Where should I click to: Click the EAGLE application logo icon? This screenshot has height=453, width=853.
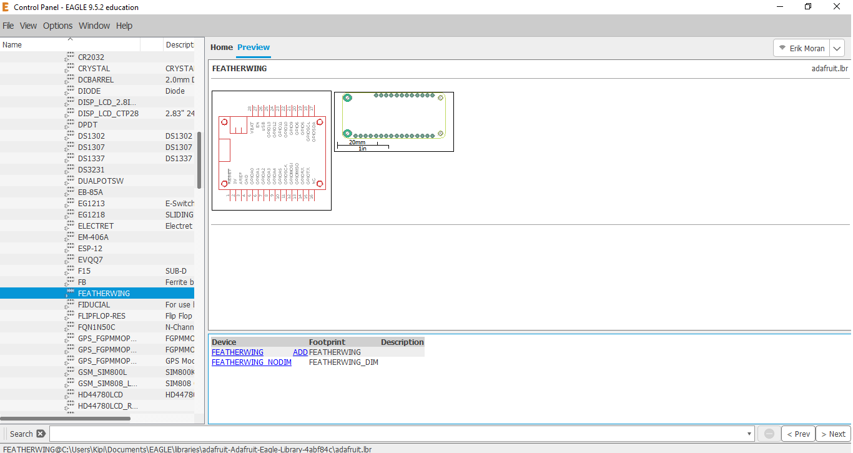coord(6,7)
